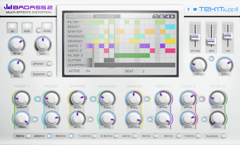Click the FILTER 2 cutoff knob
Viewport: 240px width, 145px height.
point(217,99)
